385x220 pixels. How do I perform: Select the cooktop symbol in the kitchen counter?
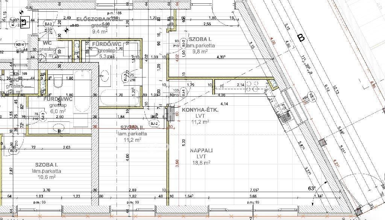pos(251,86)
